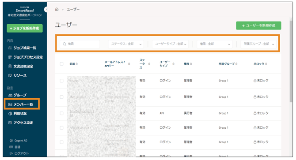Click リソース sidebar icon
The image size is (296, 160).
pos(10,75)
